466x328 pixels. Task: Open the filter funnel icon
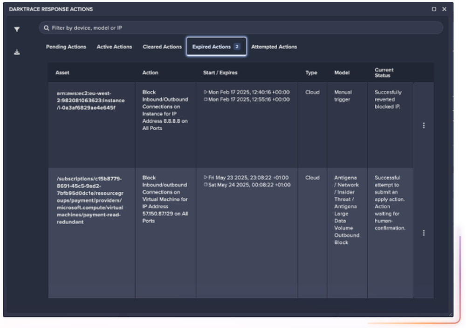[x=17, y=29]
